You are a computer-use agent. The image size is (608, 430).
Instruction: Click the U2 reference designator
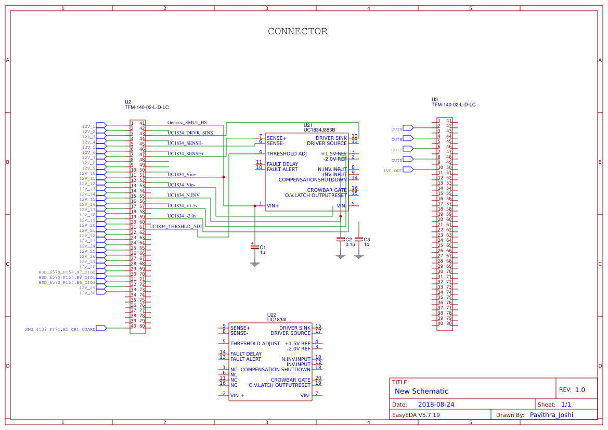click(x=128, y=102)
